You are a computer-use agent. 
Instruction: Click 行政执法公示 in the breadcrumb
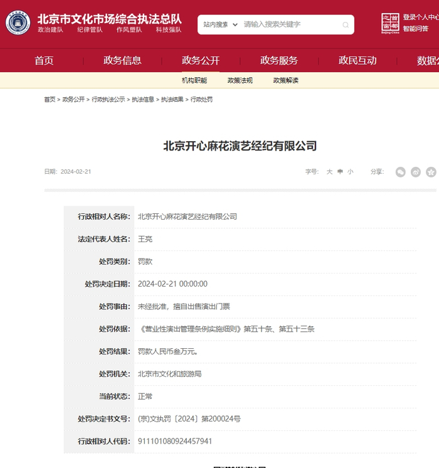pos(108,99)
